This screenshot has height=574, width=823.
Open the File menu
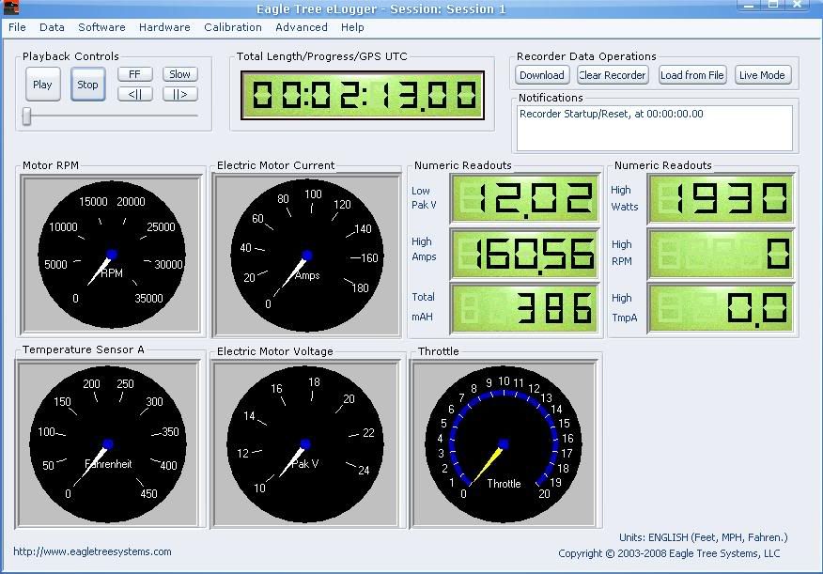[17, 27]
